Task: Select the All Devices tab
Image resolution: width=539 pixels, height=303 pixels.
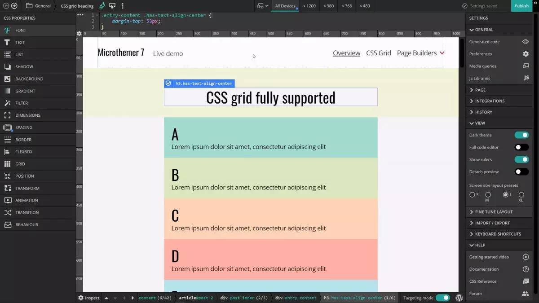Action: click(285, 6)
